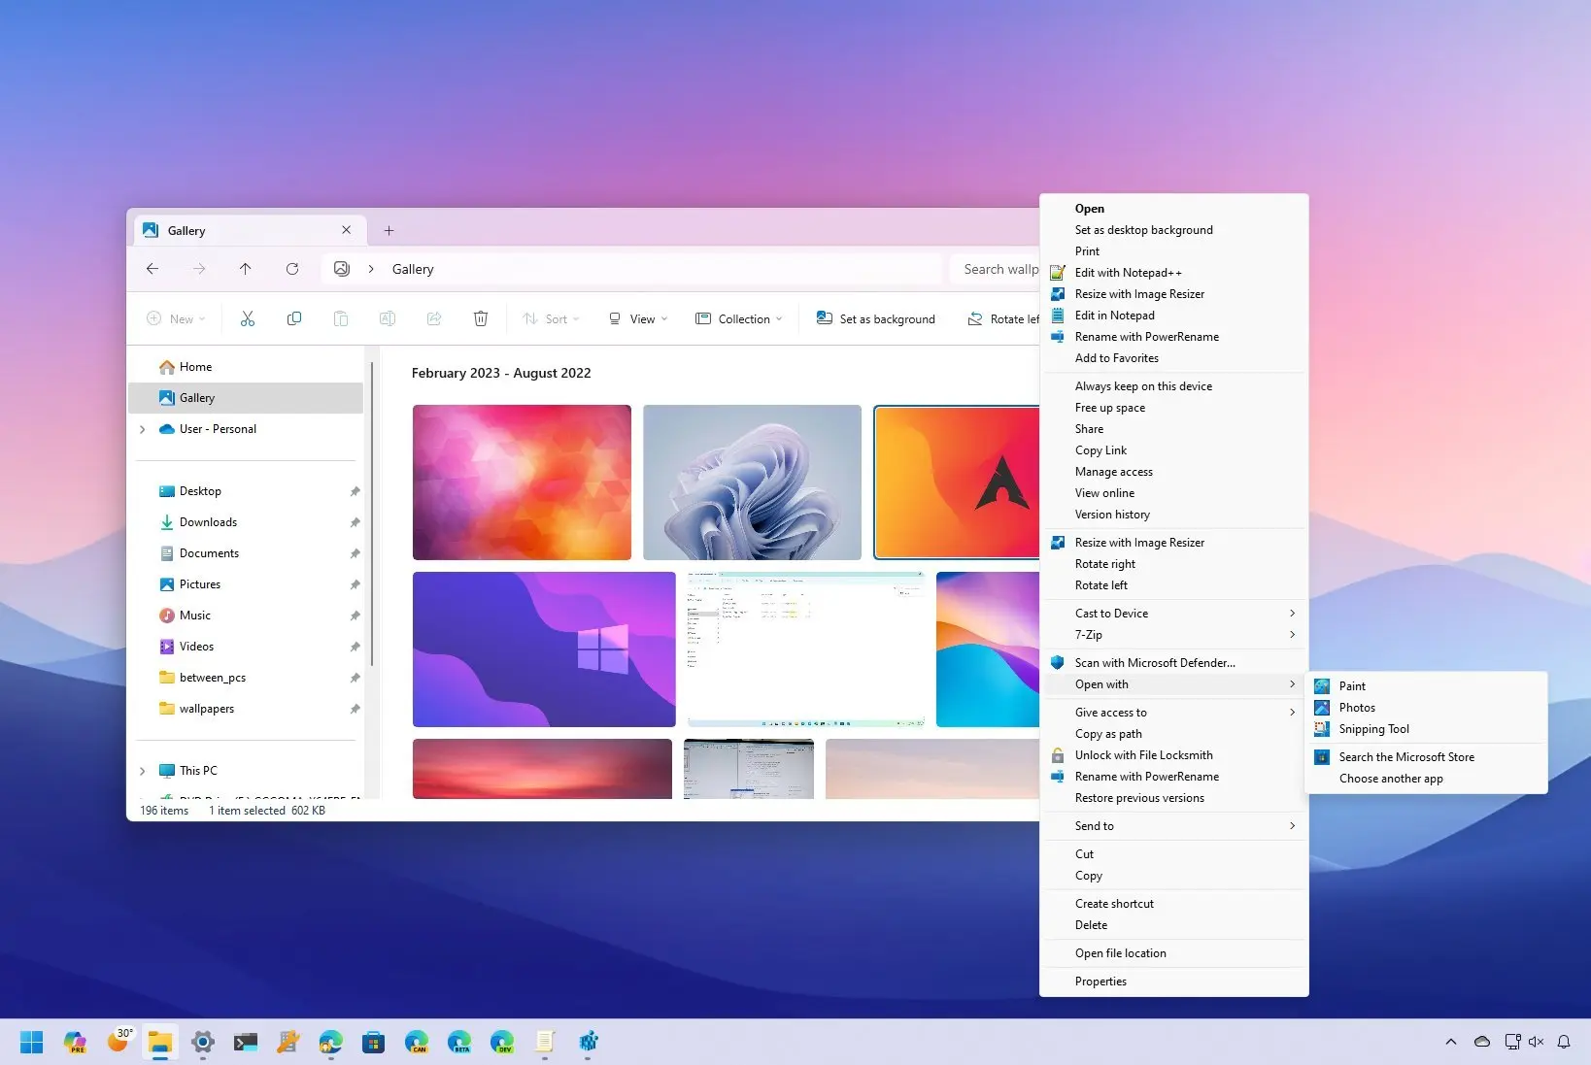Click the Refresh button in navigation bar

click(292, 269)
